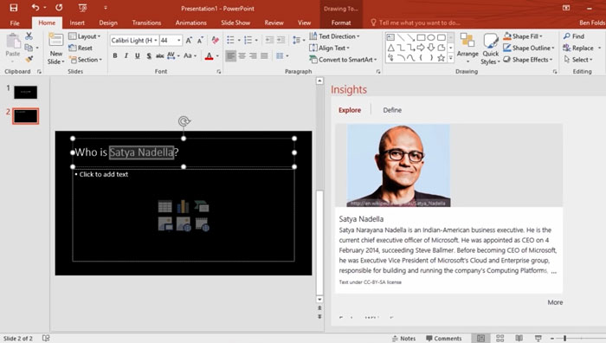Justify the text
Image resolution: width=606 pixels, height=343 pixels.
point(264,56)
